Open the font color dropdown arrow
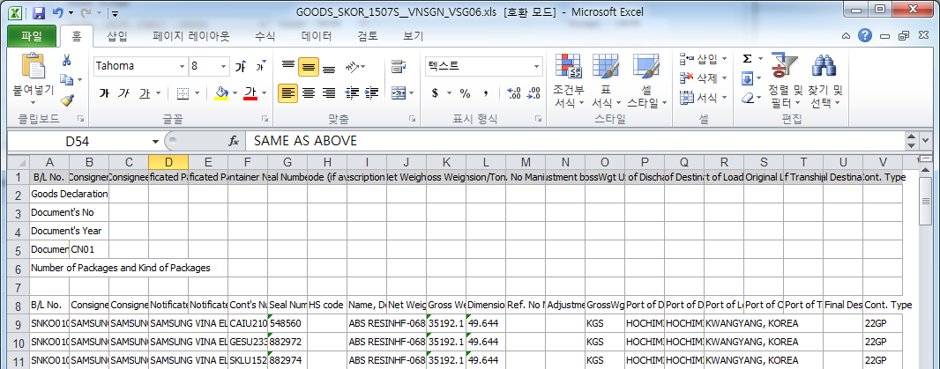The height and width of the screenshot is (369, 940). tap(263, 93)
